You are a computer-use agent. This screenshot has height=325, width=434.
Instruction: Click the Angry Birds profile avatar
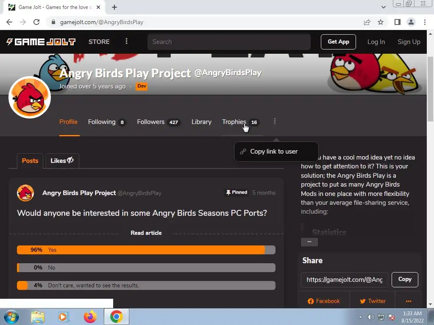click(x=30, y=97)
